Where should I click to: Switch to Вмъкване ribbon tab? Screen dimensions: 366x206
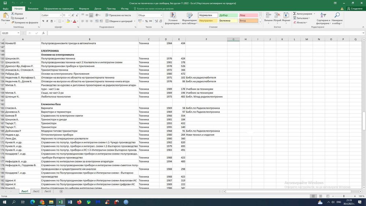coord(33,9)
